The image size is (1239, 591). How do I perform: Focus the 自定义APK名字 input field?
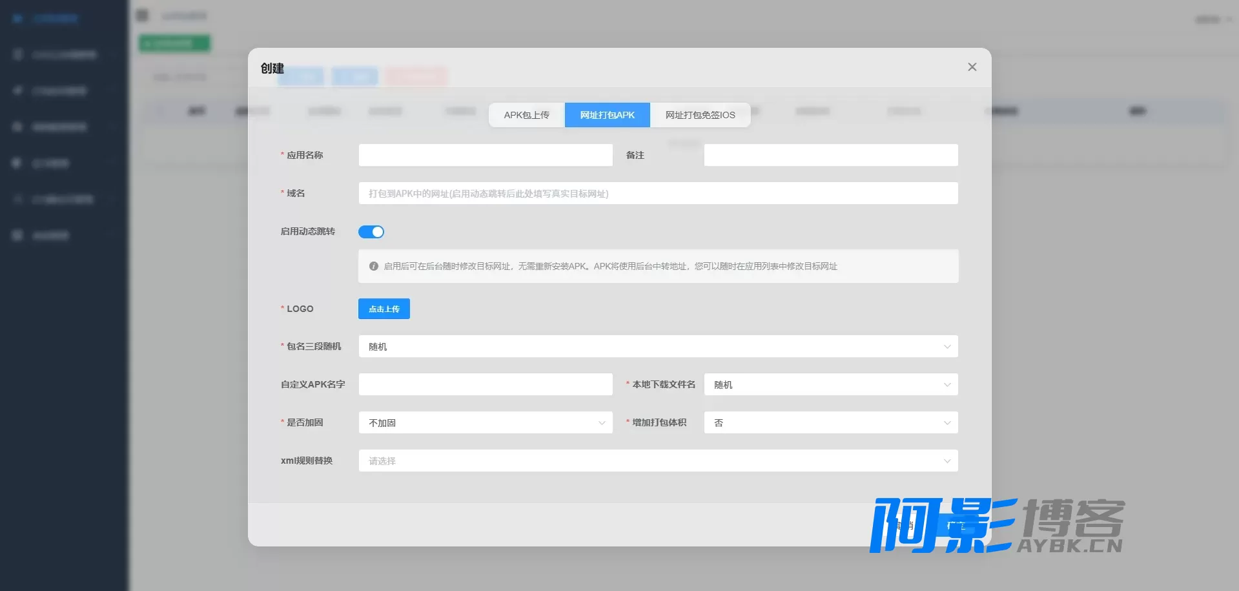pyautogui.click(x=486, y=384)
